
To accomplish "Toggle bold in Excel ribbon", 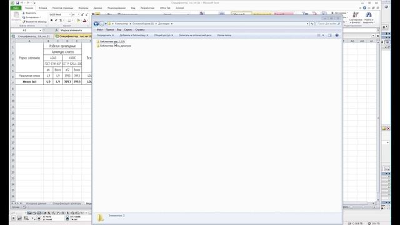I will point(51,21).
